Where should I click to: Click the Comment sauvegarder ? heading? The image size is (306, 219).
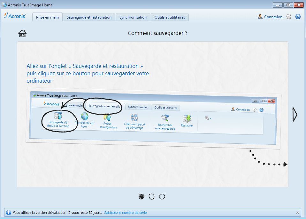pos(157,33)
